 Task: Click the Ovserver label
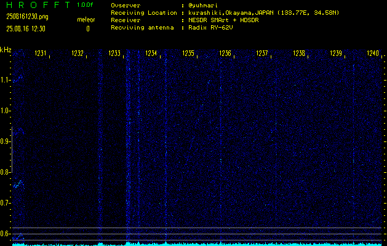(126, 6)
